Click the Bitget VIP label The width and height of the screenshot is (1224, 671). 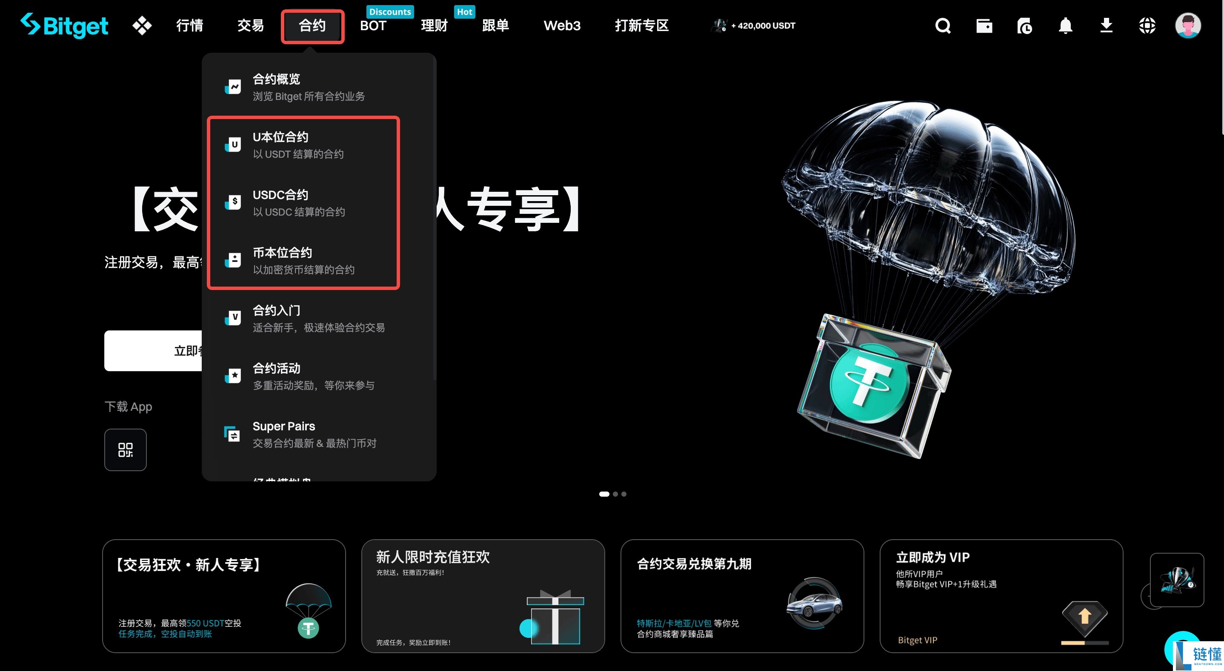tap(917, 640)
